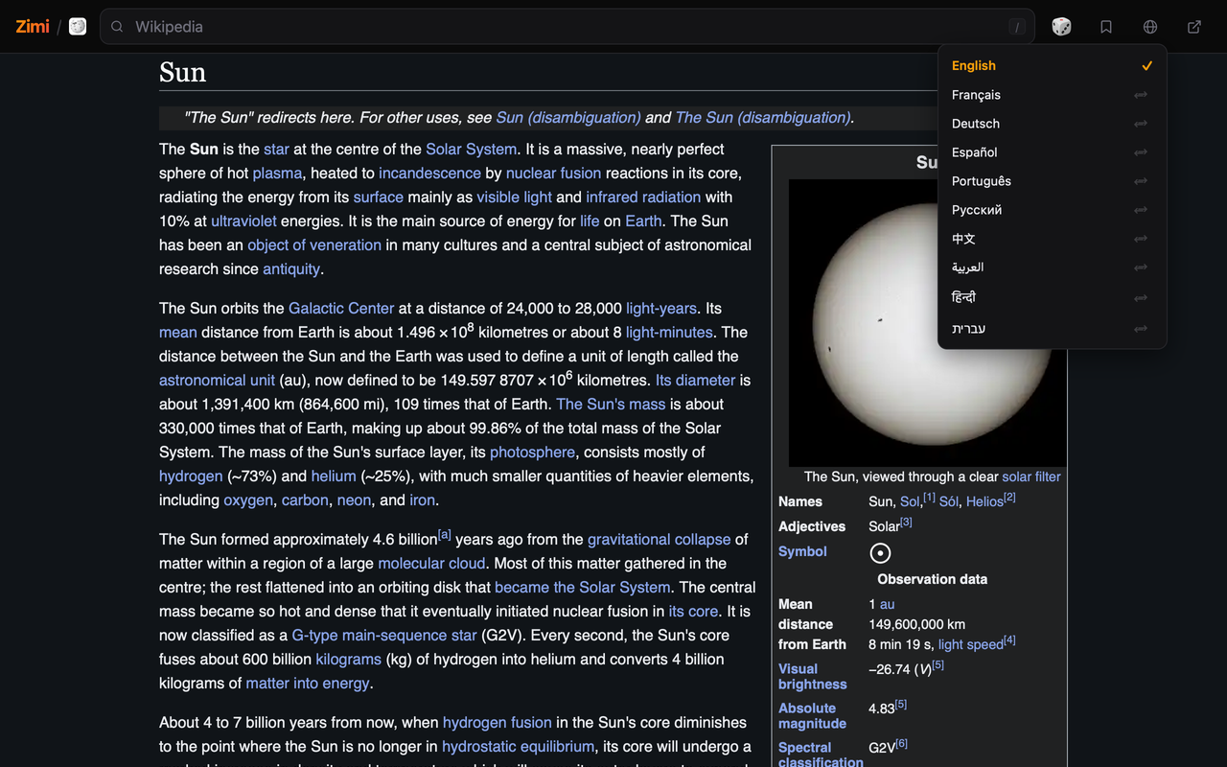This screenshot has height=767, width=1227.
Task: Click the checkmark next to English
Action: click(1146, 66)
